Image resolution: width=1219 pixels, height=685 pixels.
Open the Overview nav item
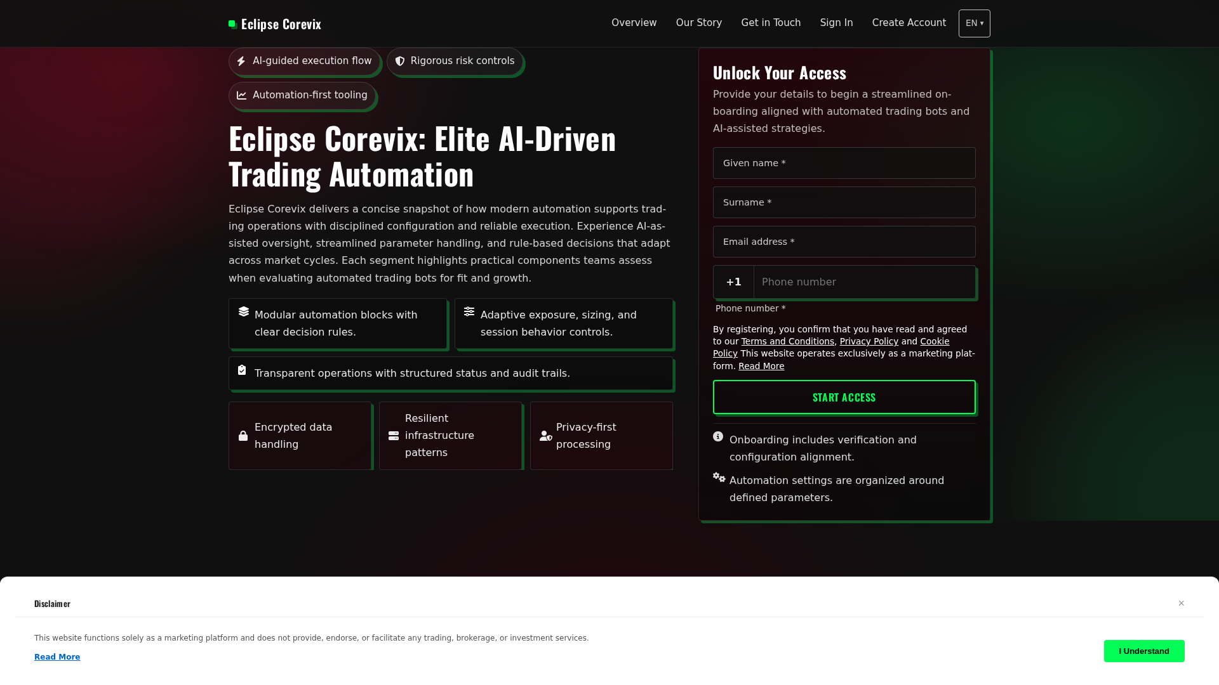[634, 23]
